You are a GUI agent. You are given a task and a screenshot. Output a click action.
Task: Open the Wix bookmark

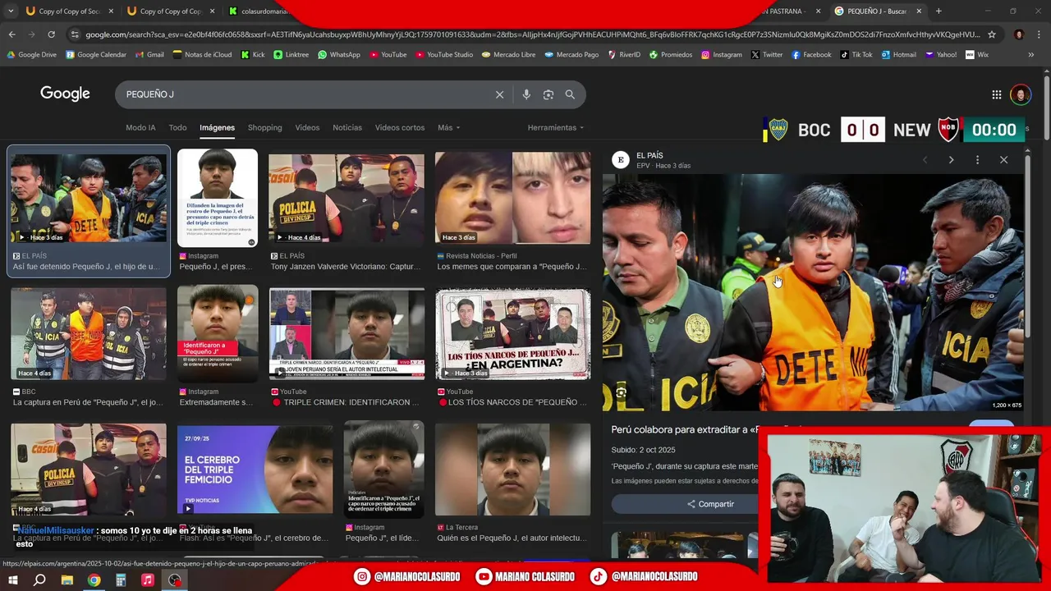pyautogui.click(x=976, y=55)
